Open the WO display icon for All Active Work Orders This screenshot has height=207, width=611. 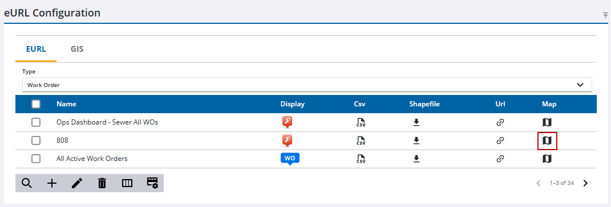[290, 159]
